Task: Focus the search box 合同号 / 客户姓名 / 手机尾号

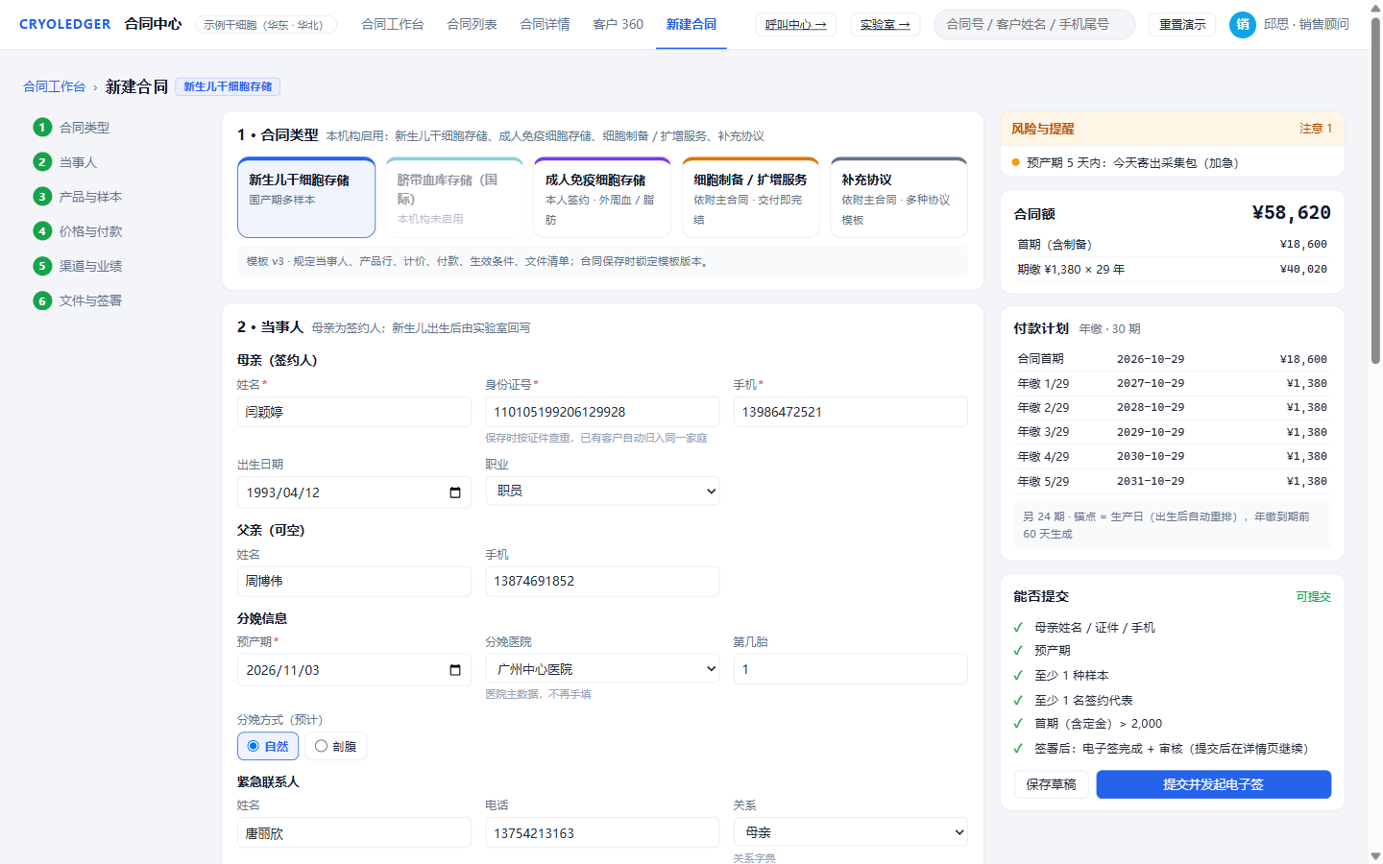Action: click(1034, 25)
